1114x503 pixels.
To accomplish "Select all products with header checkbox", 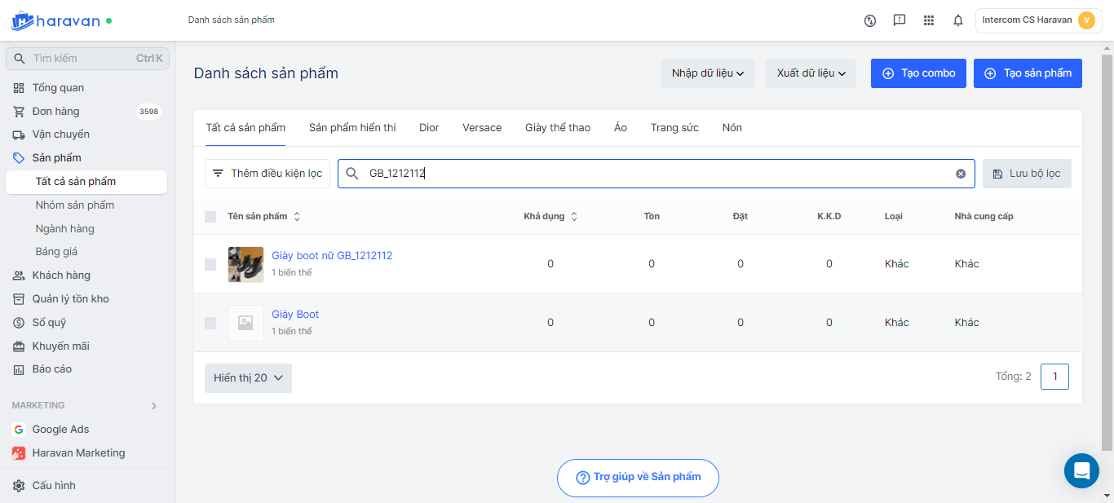I will point(210,217).
